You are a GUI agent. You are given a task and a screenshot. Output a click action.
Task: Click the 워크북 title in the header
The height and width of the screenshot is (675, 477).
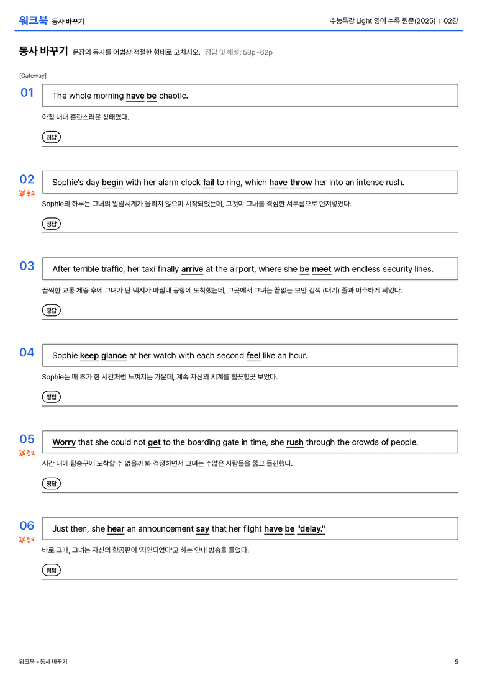pyautogui.click(x=33, y=20)
